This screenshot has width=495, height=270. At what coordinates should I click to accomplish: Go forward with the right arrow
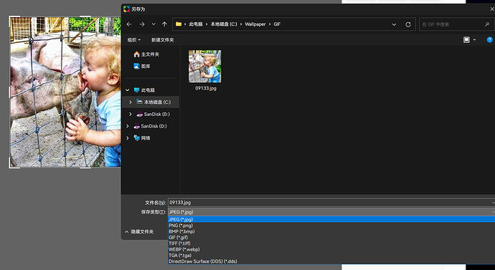pyautogui.click(x=142, y=24)
